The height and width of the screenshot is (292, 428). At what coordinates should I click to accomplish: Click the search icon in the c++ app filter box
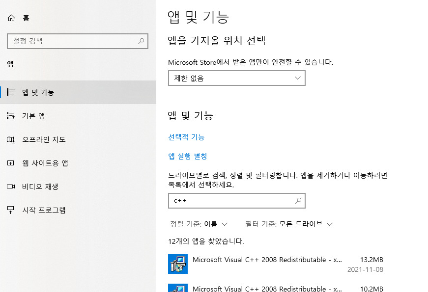[x=298, y=201]
